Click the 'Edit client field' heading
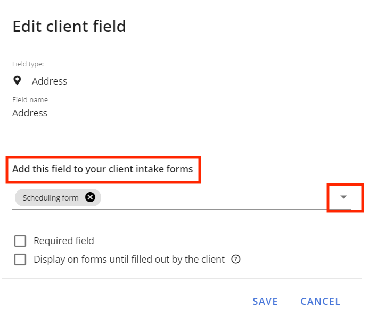This screenshot has width=369, height=317. point(69,26)
